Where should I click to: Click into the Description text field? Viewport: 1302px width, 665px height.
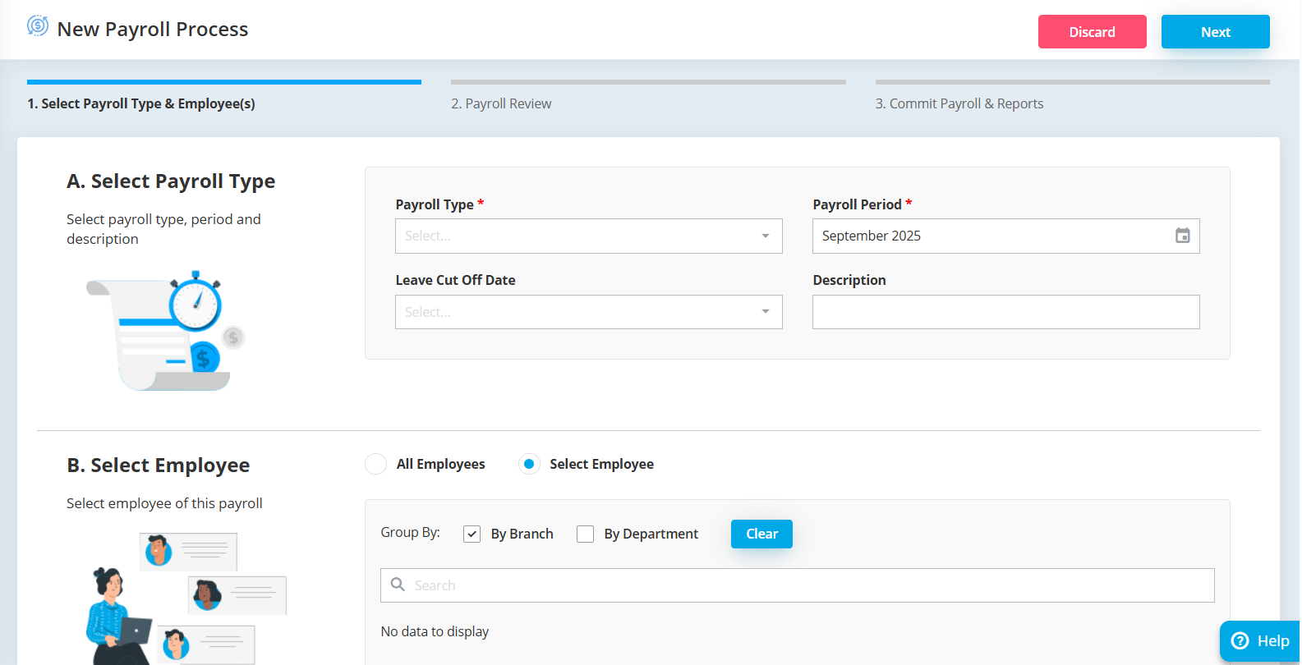1005,312
